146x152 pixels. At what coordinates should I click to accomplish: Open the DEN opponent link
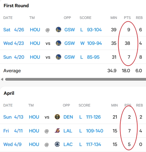68,117
